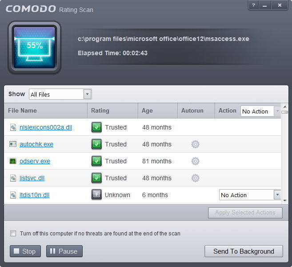Pause the rating scan

click(64, 251)
